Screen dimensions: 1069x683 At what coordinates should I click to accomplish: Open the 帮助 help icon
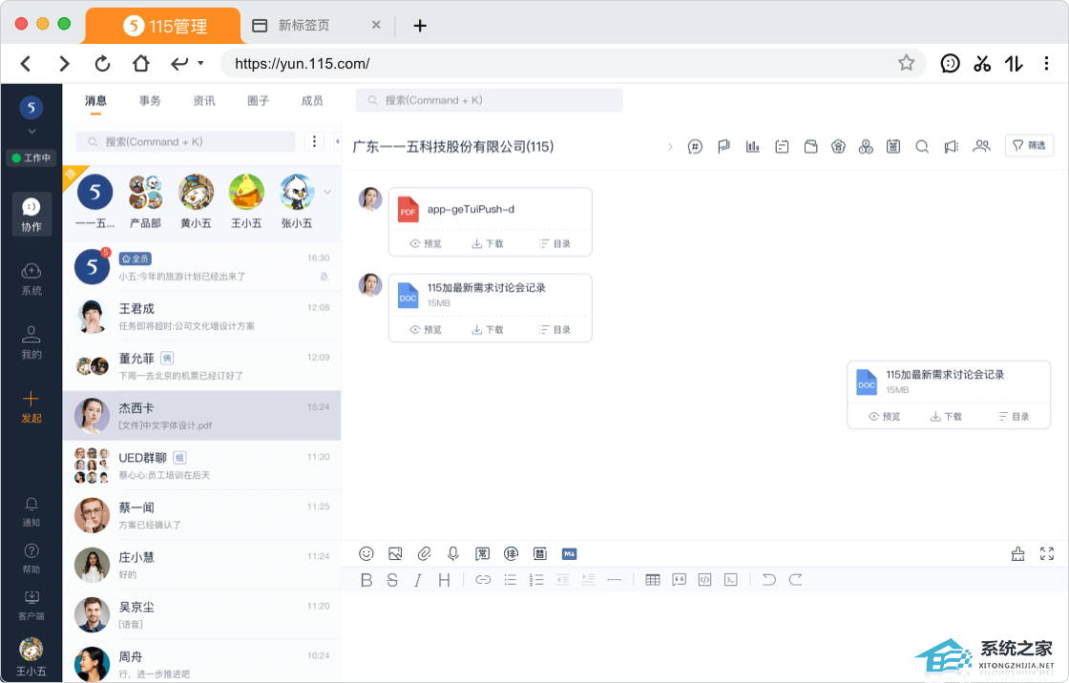pyautogui.click(x=31, y=559)
